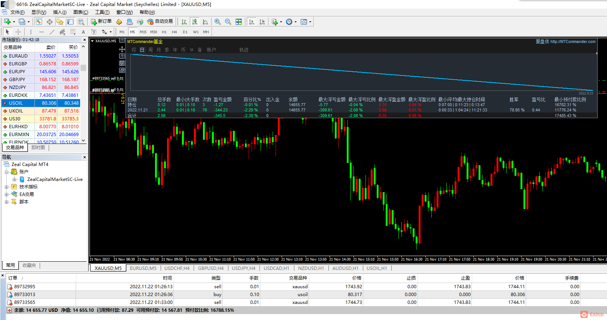The height and width of the screenshot is (320, 607).
Task: Switch timeframe to M15
Action: (143, 32)
